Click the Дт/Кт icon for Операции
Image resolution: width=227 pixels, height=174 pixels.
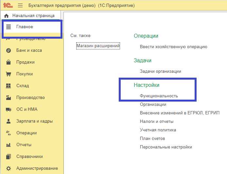[9, 133]
